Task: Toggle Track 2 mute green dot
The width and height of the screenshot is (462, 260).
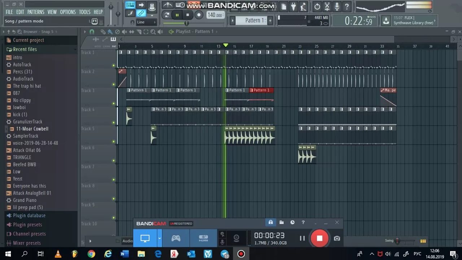Action: (114, 84)
